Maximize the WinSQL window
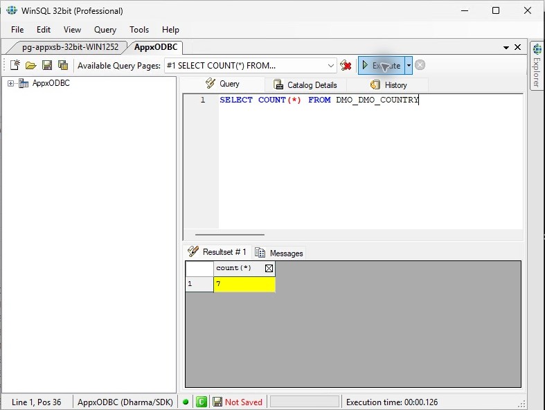 pyautogui.click(x=496, y=10)
